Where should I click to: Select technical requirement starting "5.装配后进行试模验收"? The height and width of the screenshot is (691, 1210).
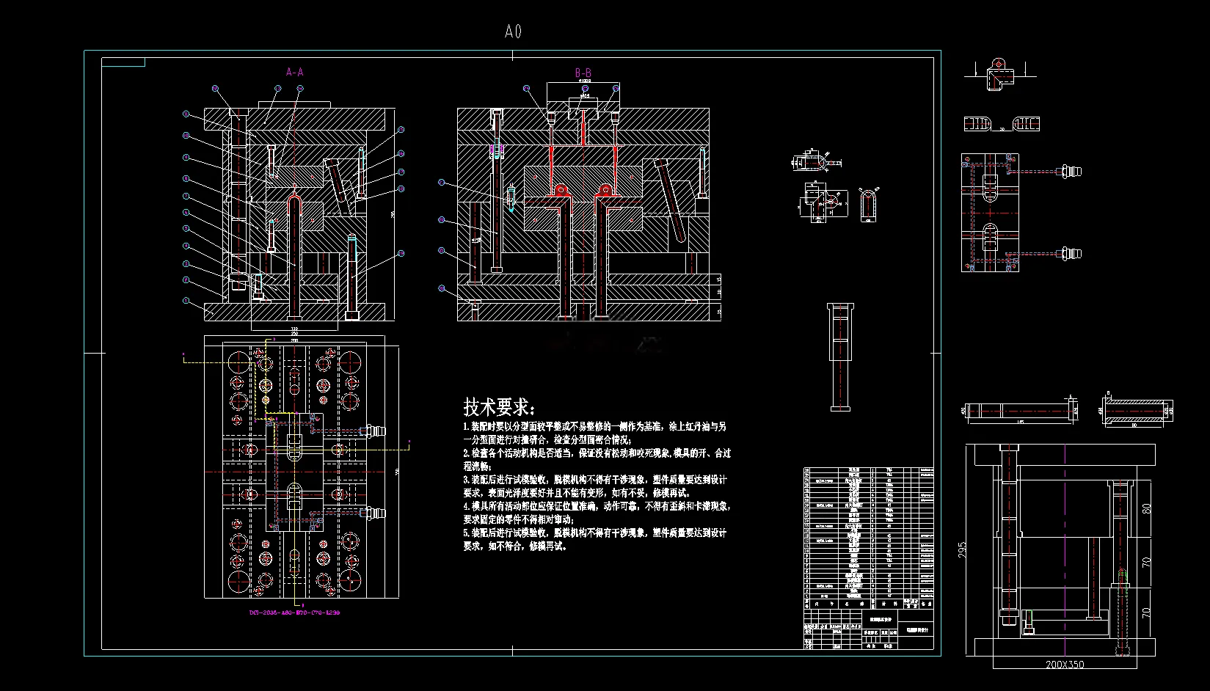(x=595, y=539)
